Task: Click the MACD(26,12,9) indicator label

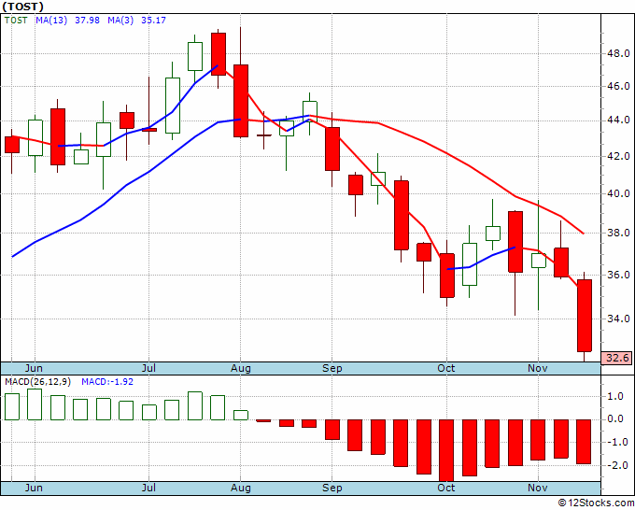Action: tap(37, 382)
